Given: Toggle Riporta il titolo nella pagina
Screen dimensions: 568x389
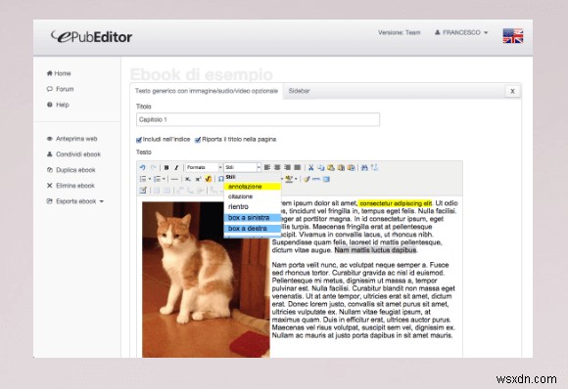Looking at the screenshot, I should point(198,140).
